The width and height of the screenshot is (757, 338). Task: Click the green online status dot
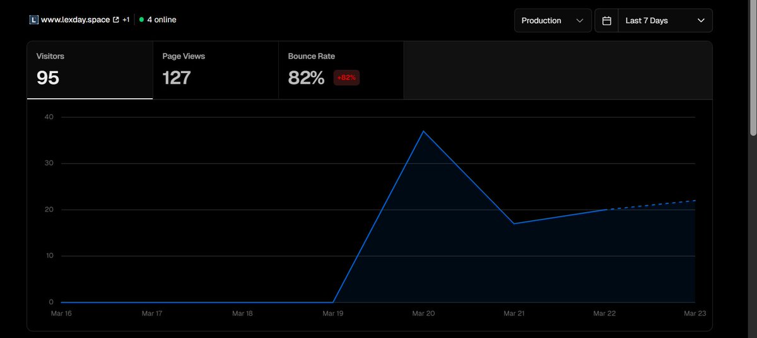(x=141, y=20)
